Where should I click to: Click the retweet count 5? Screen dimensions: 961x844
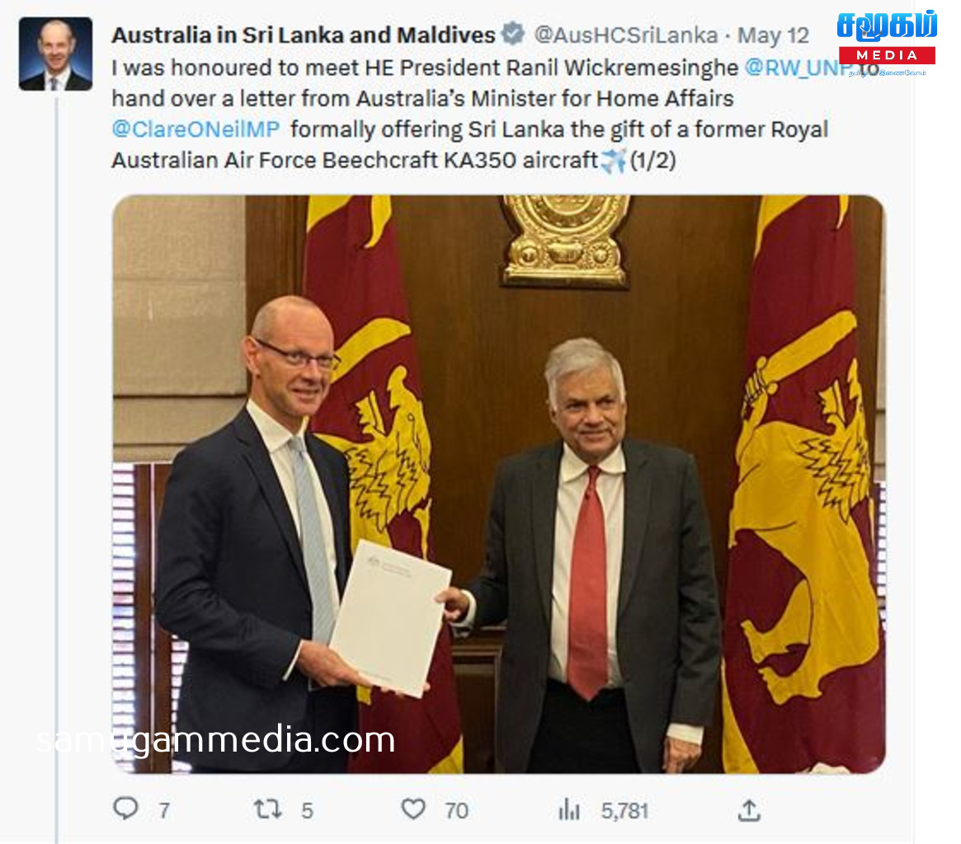point(307,811)
